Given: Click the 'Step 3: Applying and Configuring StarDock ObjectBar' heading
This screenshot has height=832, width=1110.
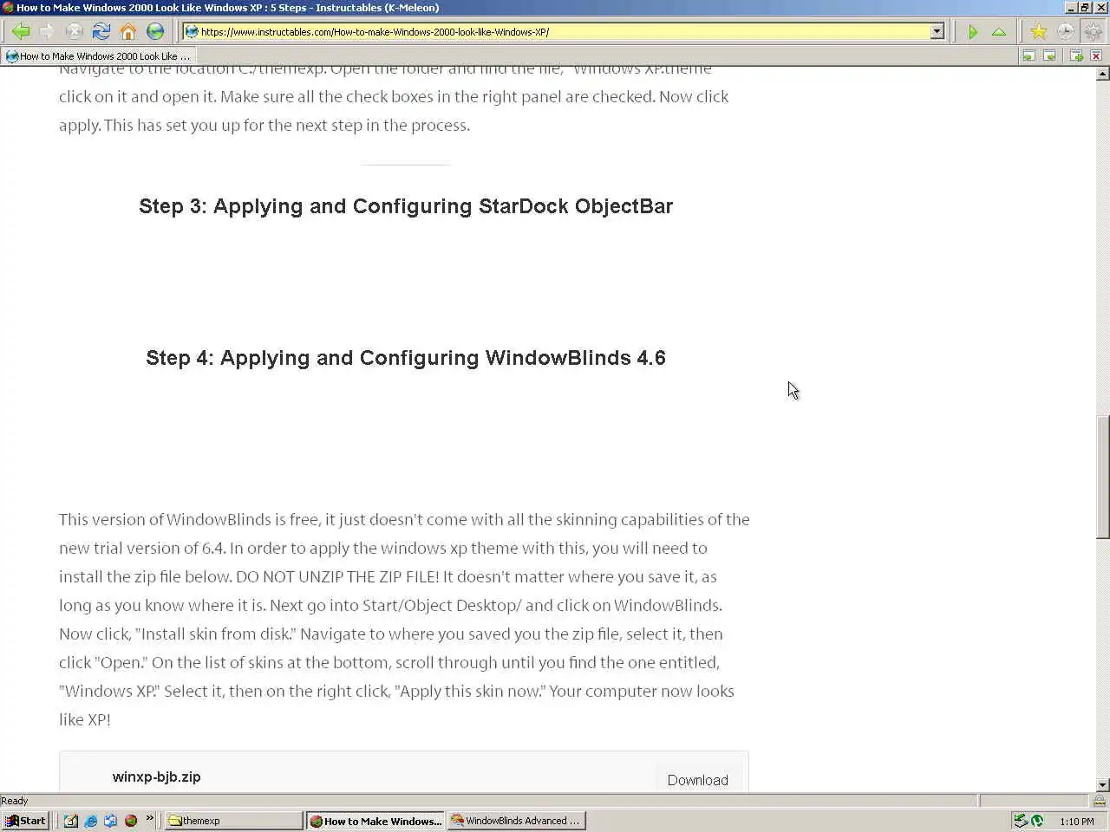Looking at the screenshot, I should click(406, 206).
